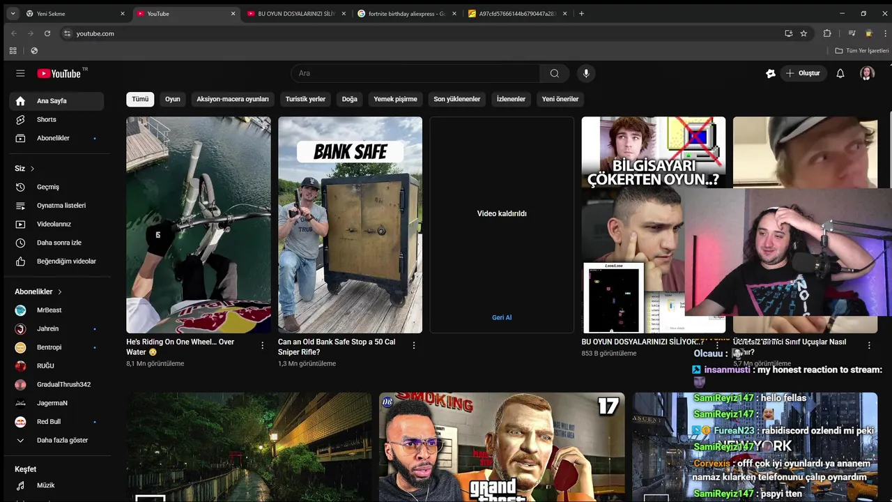Open the notifications bell
892x502 pixels.
pos(840,73)
